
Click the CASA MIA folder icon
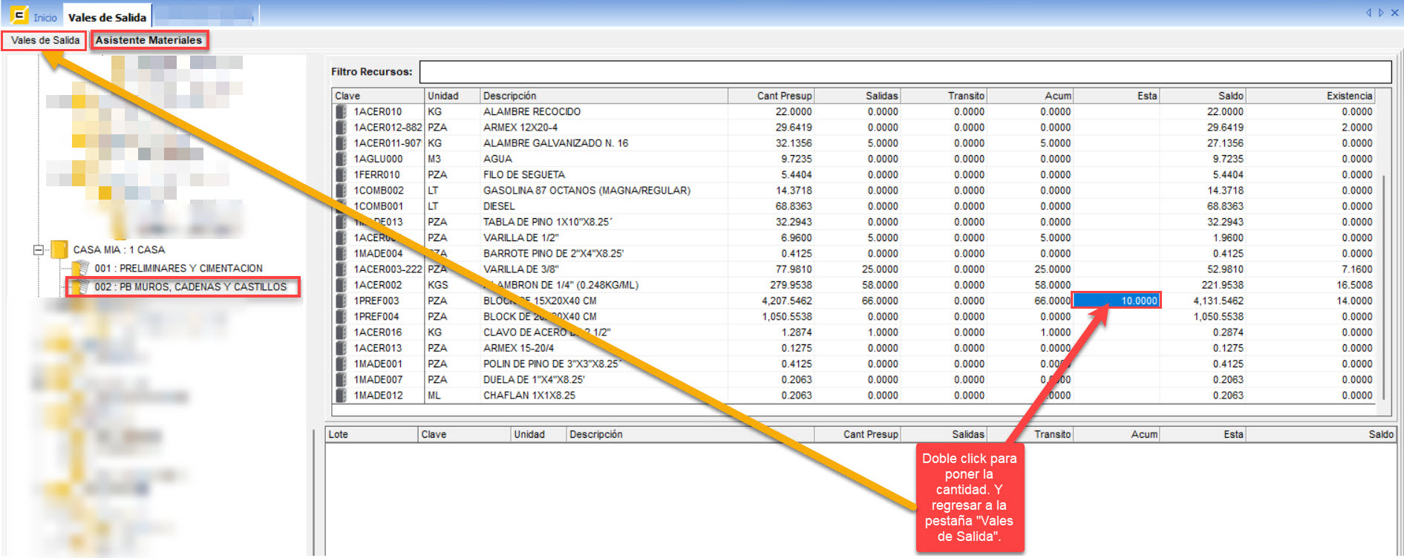[x=59, y=250]
